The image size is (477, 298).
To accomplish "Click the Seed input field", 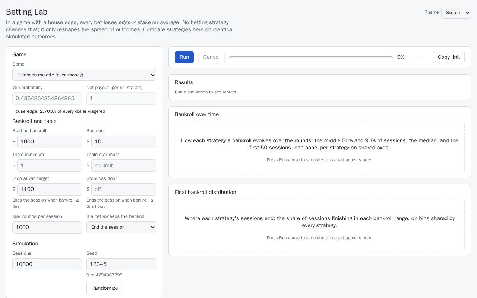I will [121, 264].
